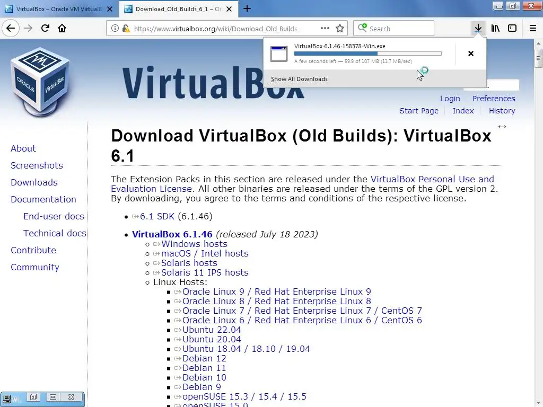Click the URL address field
This screenshot has height=407, width=543.
pyautogui.click(x=216, y=29)
